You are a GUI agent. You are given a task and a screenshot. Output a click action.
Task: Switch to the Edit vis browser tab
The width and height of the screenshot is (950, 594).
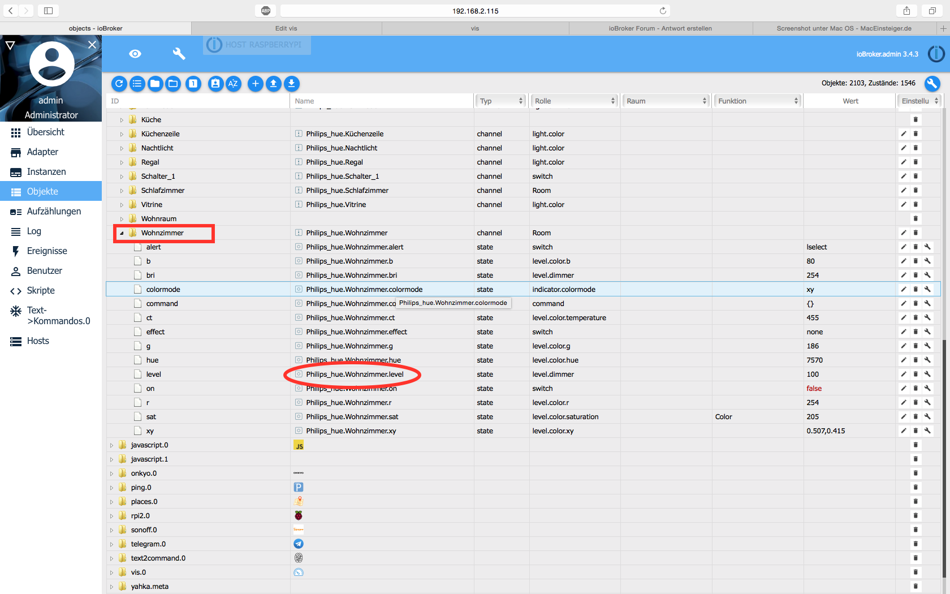pos(286,28)
